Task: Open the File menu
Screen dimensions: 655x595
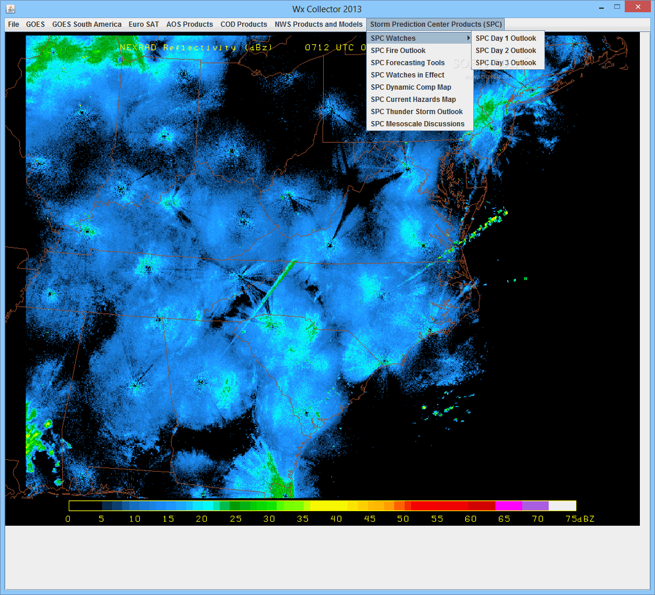Action: (13, 24)
